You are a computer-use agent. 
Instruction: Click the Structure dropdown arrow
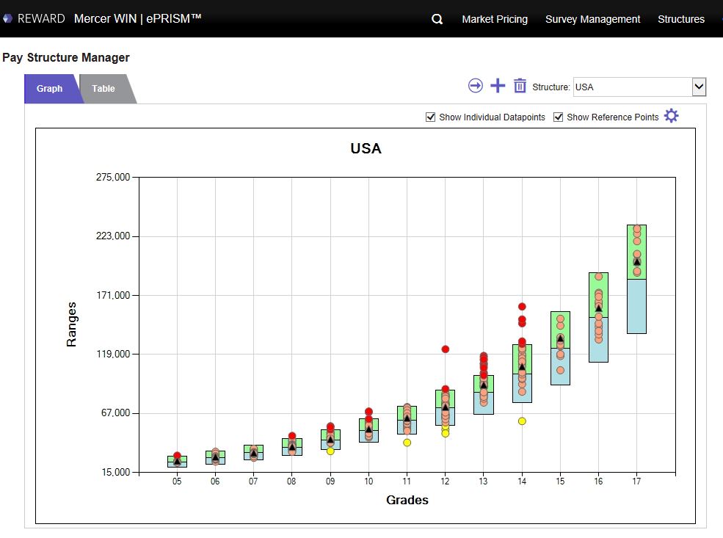click(699, 87)
